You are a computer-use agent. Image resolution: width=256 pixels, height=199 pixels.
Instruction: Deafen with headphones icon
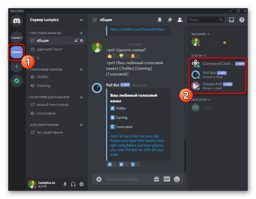click(x=73, y=184)
